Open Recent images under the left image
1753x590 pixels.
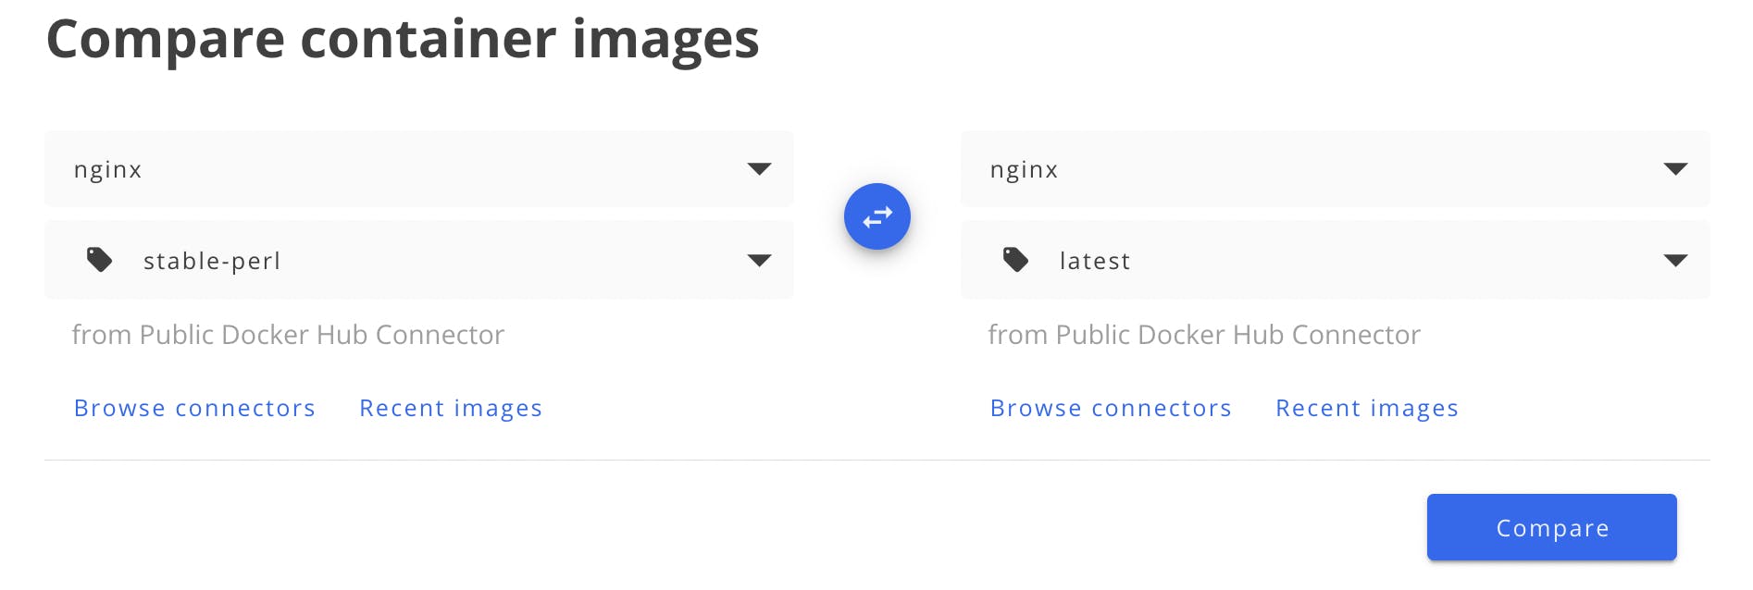pyautogui.click(x=451, y=408)
